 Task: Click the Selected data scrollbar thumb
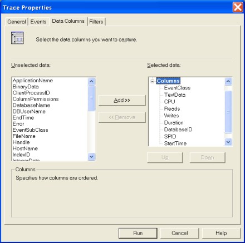tap(228, 112)
